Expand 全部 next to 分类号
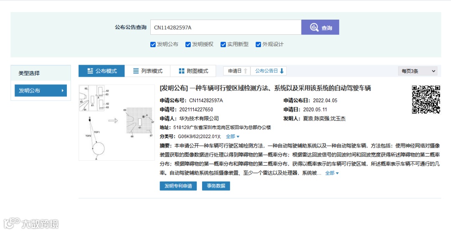Screen dimensions: 451x232 click(233, 136)
